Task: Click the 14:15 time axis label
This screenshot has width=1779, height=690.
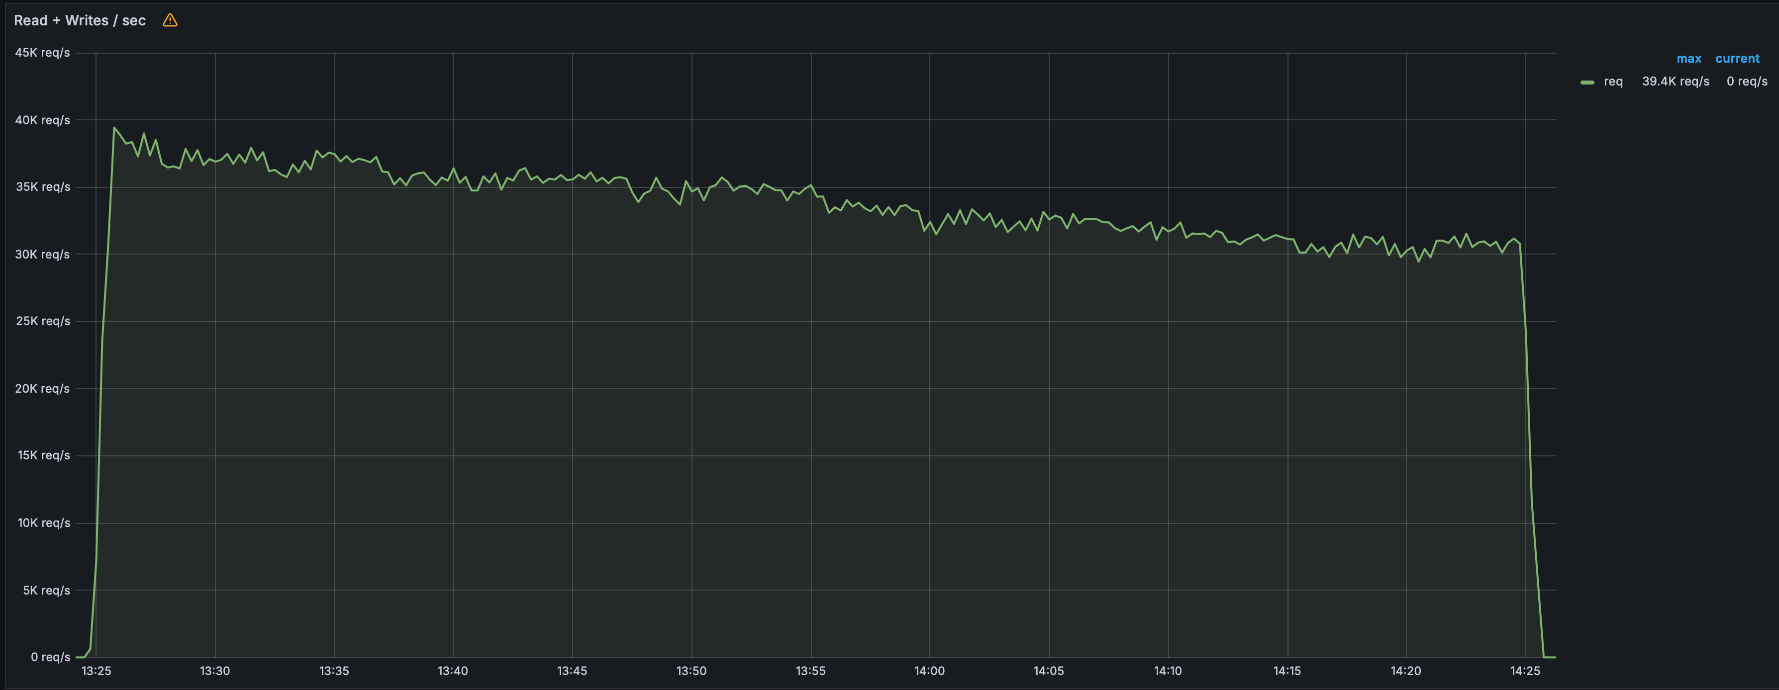Action: pyautogui.click(x=1287, y=671)
